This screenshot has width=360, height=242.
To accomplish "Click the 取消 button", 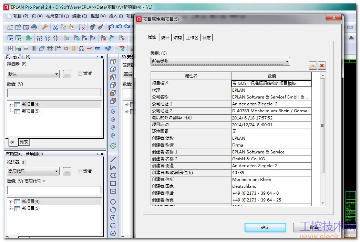I will tap(313, 227).
